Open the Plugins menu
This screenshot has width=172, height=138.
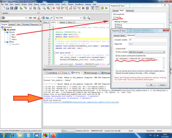pyautogui.click(x=71, y=4)
